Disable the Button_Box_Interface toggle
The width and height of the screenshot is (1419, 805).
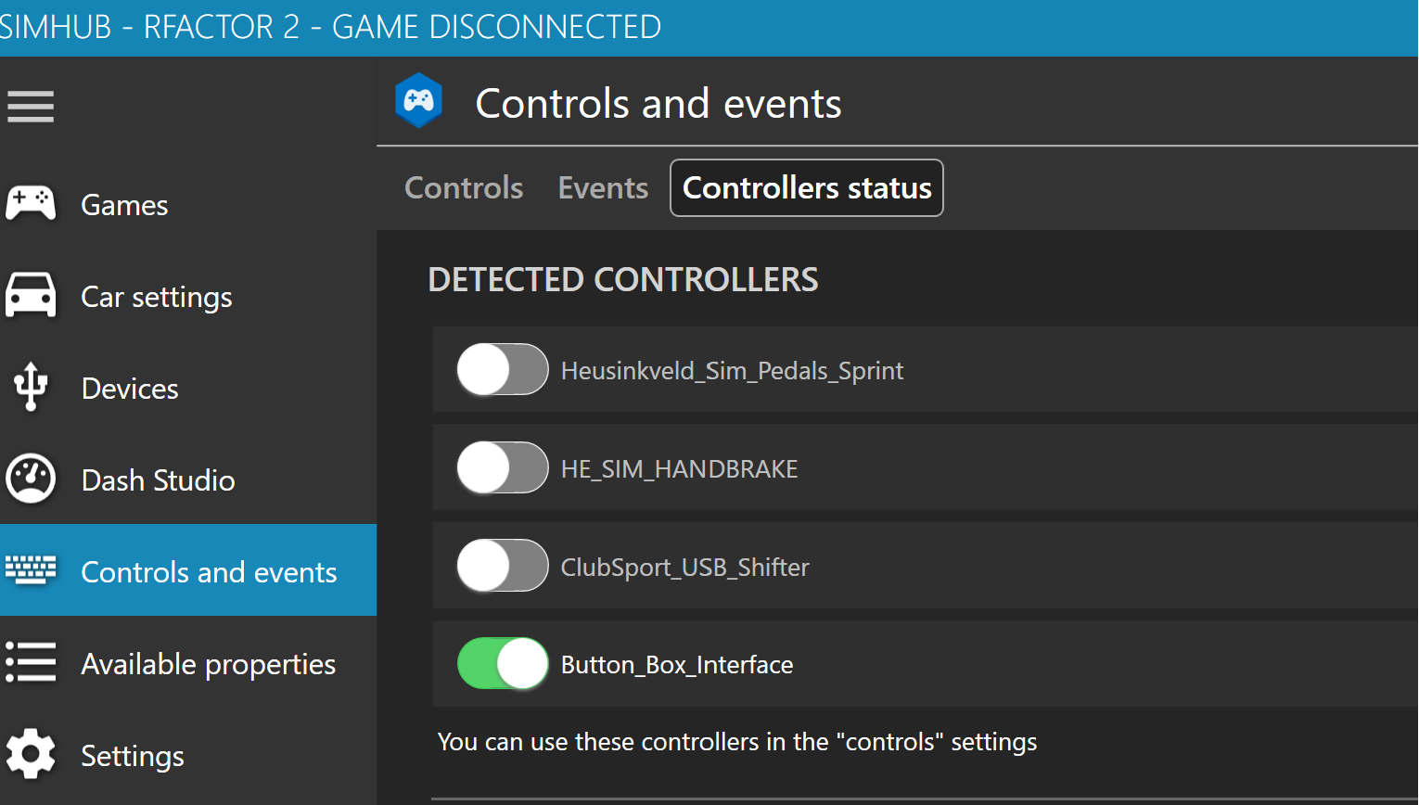[503, 664]
